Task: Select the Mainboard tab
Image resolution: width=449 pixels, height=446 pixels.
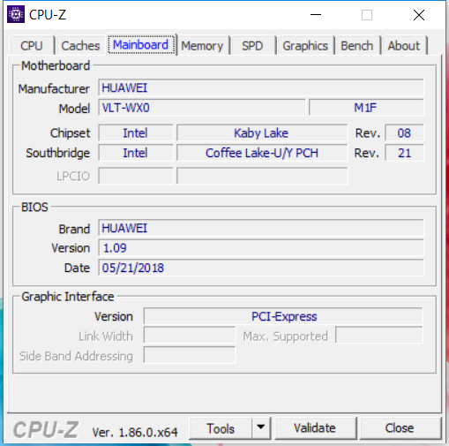Action: [x=140, y=45]
